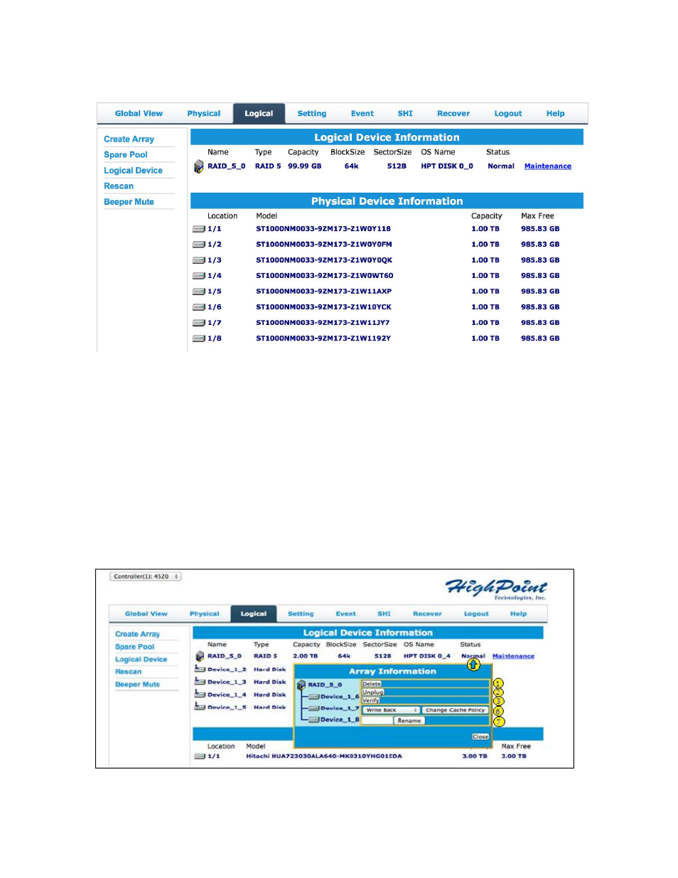The width and height of the screenshot is (678, 878).
Task: Click the Delete button in Array Information
Action: pos(372,684)
